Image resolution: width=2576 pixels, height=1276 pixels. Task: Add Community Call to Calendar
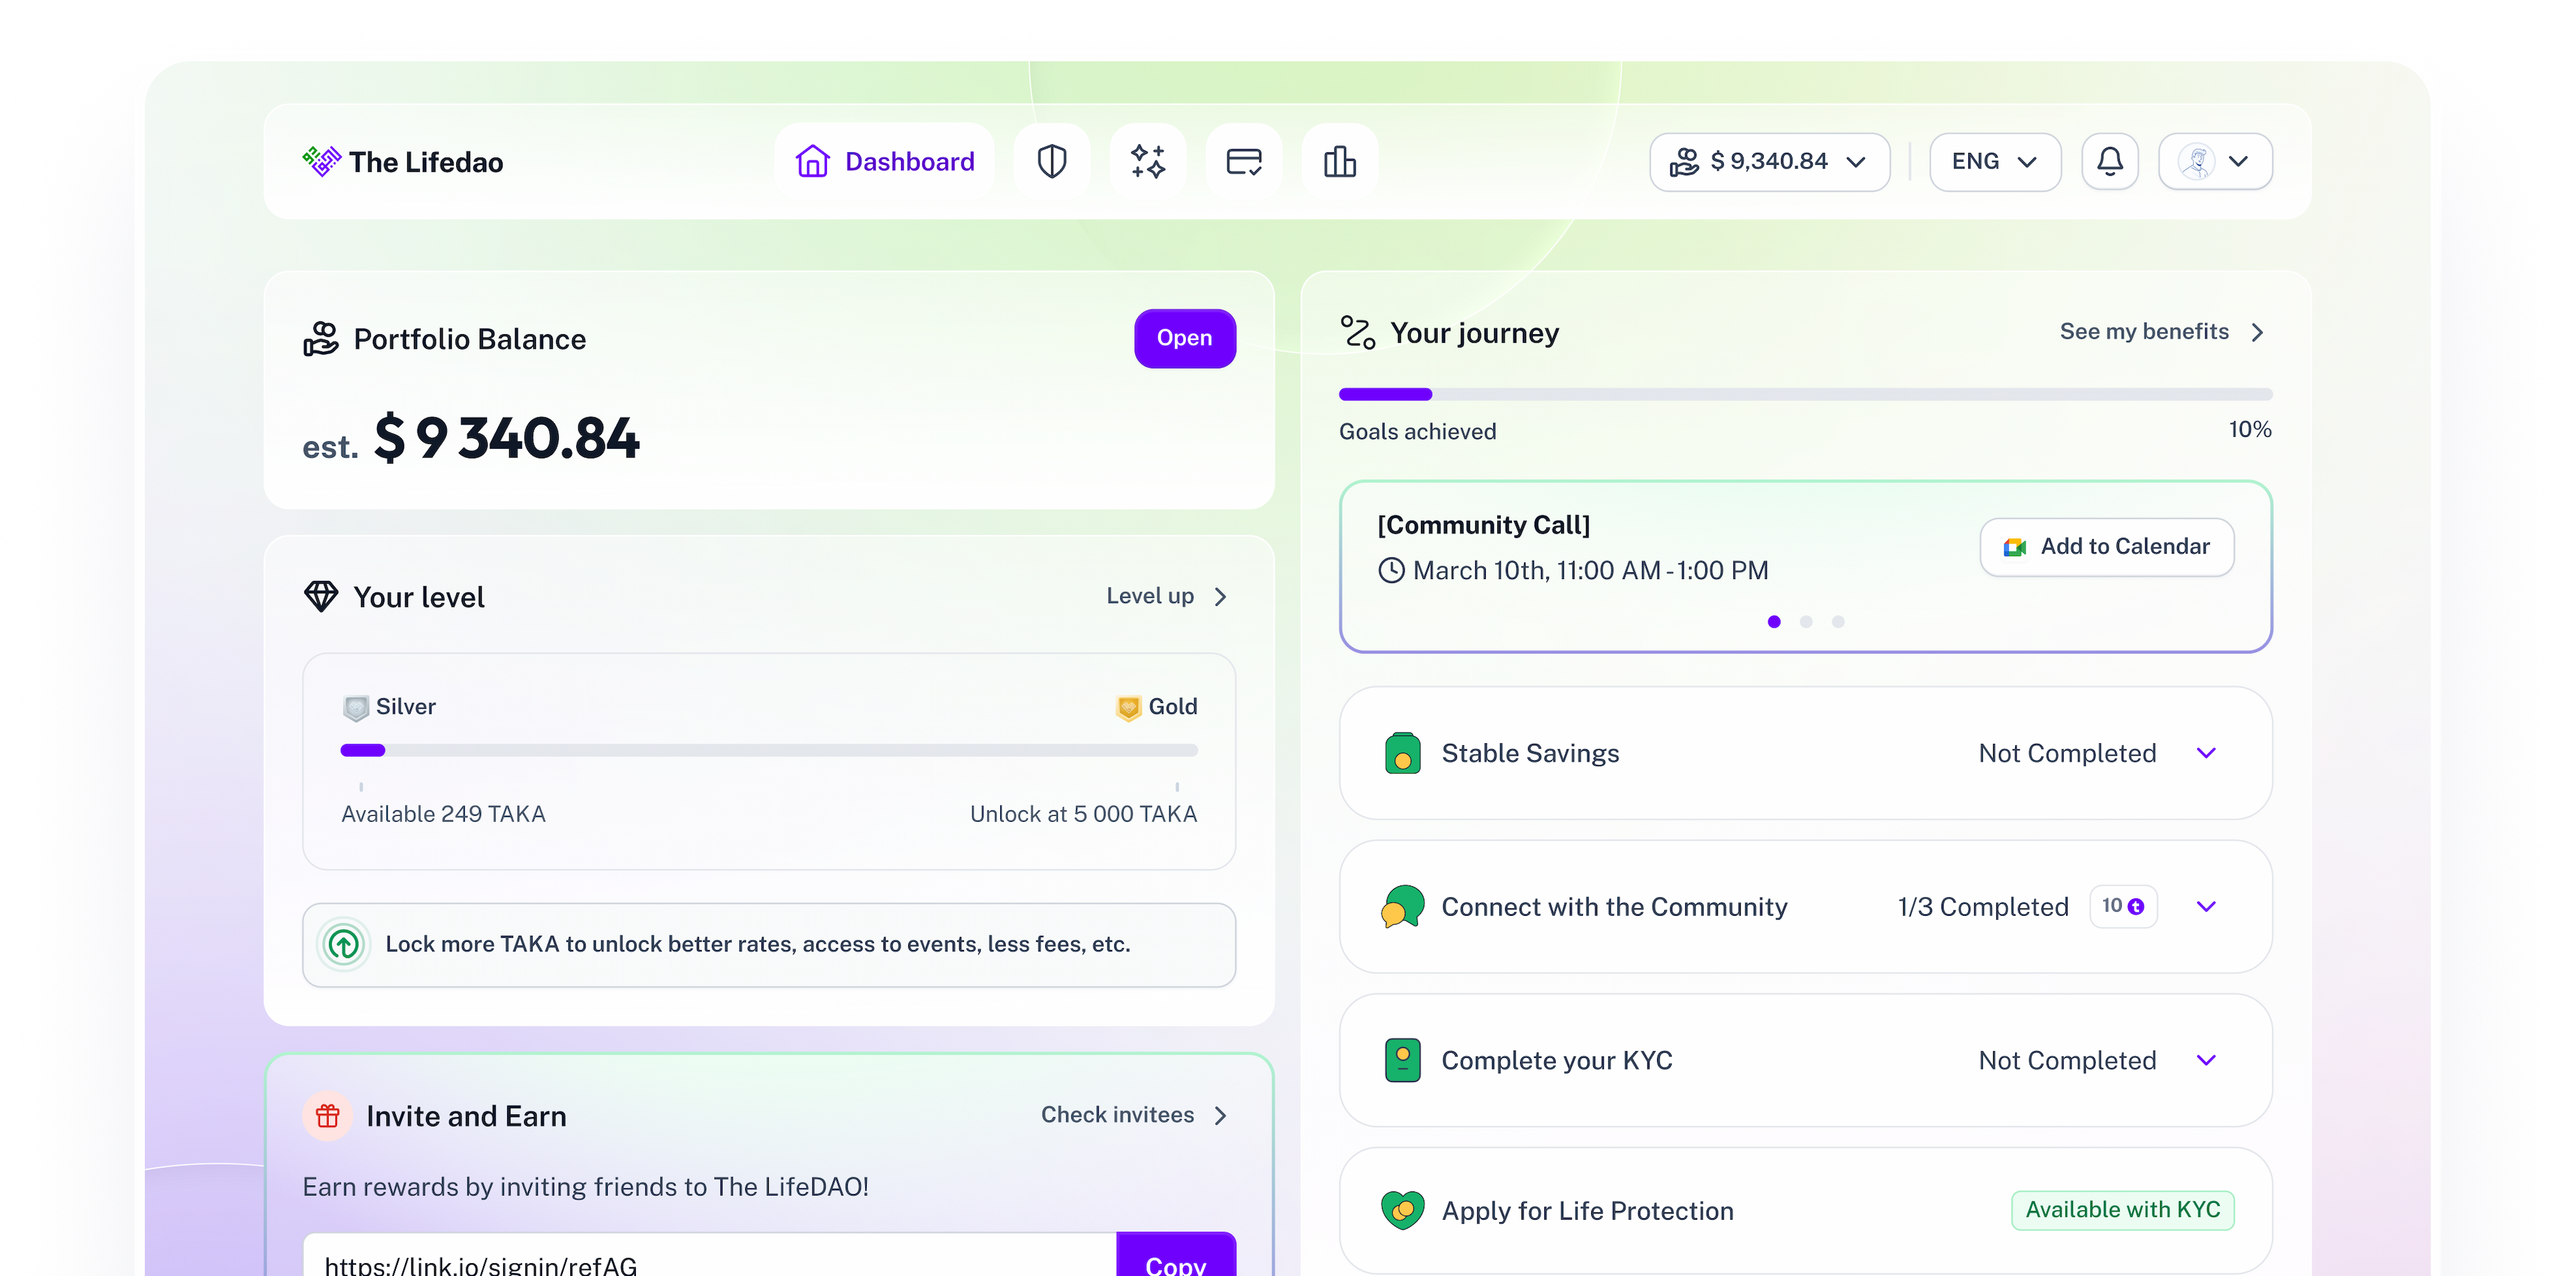tap(2107, 546)
